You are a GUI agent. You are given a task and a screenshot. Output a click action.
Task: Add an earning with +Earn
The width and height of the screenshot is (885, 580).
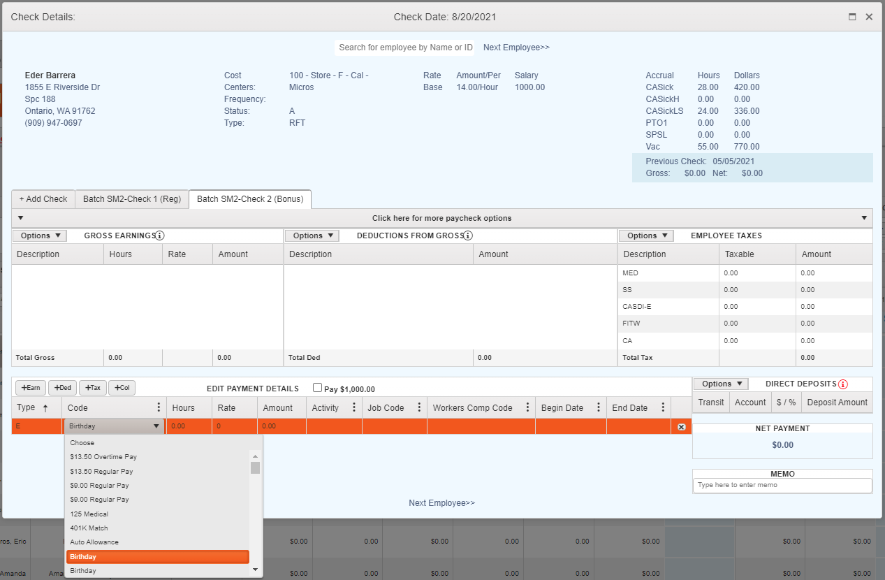(31, 388)
